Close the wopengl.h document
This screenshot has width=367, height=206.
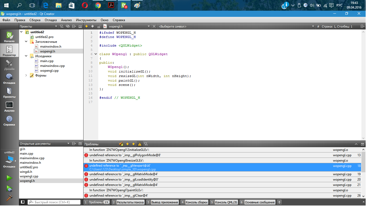(x=154, y=26)
